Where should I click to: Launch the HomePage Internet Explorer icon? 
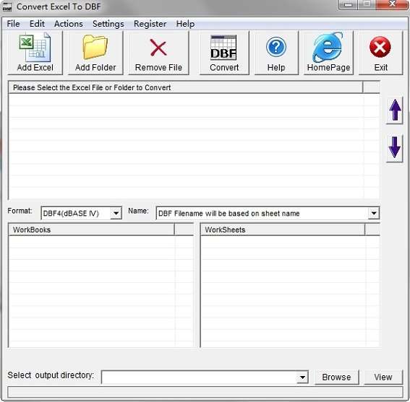click(328, 47)
